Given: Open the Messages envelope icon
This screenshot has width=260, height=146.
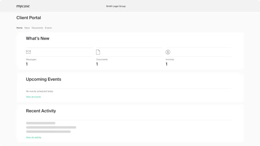Looking at the screenshot, I should coord(28,52).
